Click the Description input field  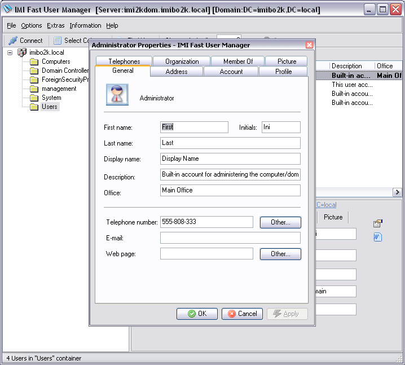pos(230,174)
